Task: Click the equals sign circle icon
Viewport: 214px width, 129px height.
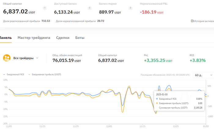Action: [45, 8]
